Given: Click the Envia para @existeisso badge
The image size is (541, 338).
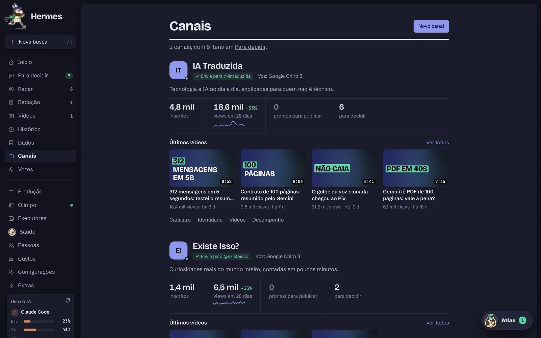Looking at the screenshot, I should pos(222,257).
